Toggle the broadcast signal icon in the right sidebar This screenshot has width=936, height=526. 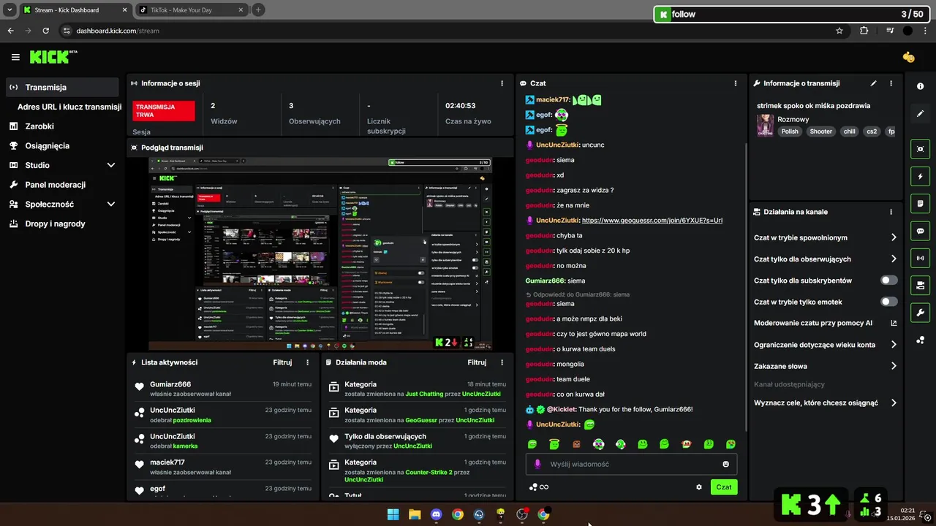920,258
